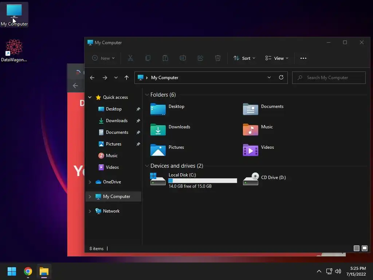Select the Local Disk (C:) drive
Screen dimensions: 373x280
(194, 180)
